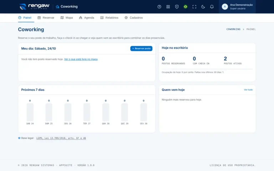Open the help question-mark icon

pos(159,7)
